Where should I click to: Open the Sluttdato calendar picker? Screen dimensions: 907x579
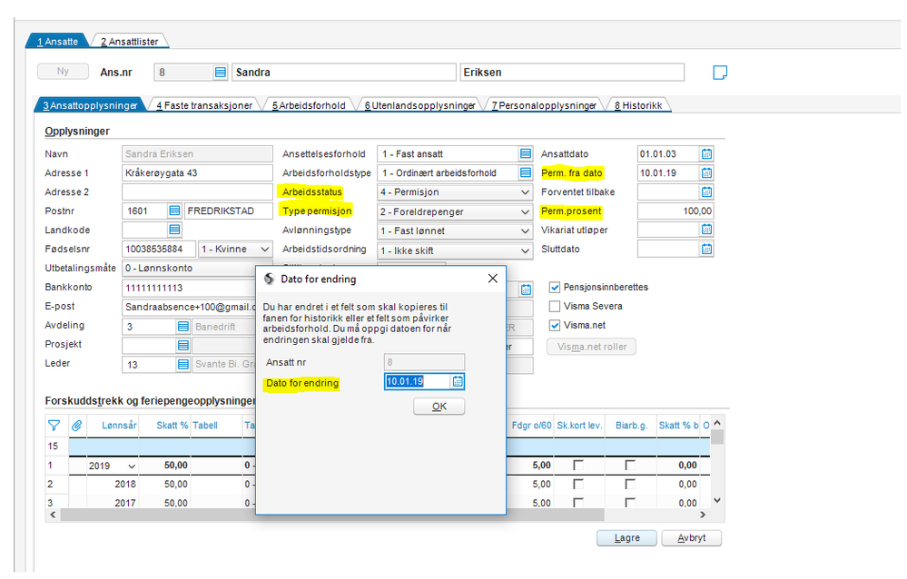[x=707, y=250]
